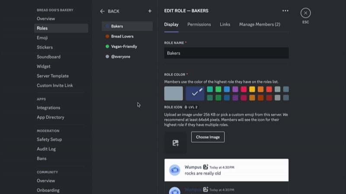Click the Choose Image button

(x=208, y=137)
